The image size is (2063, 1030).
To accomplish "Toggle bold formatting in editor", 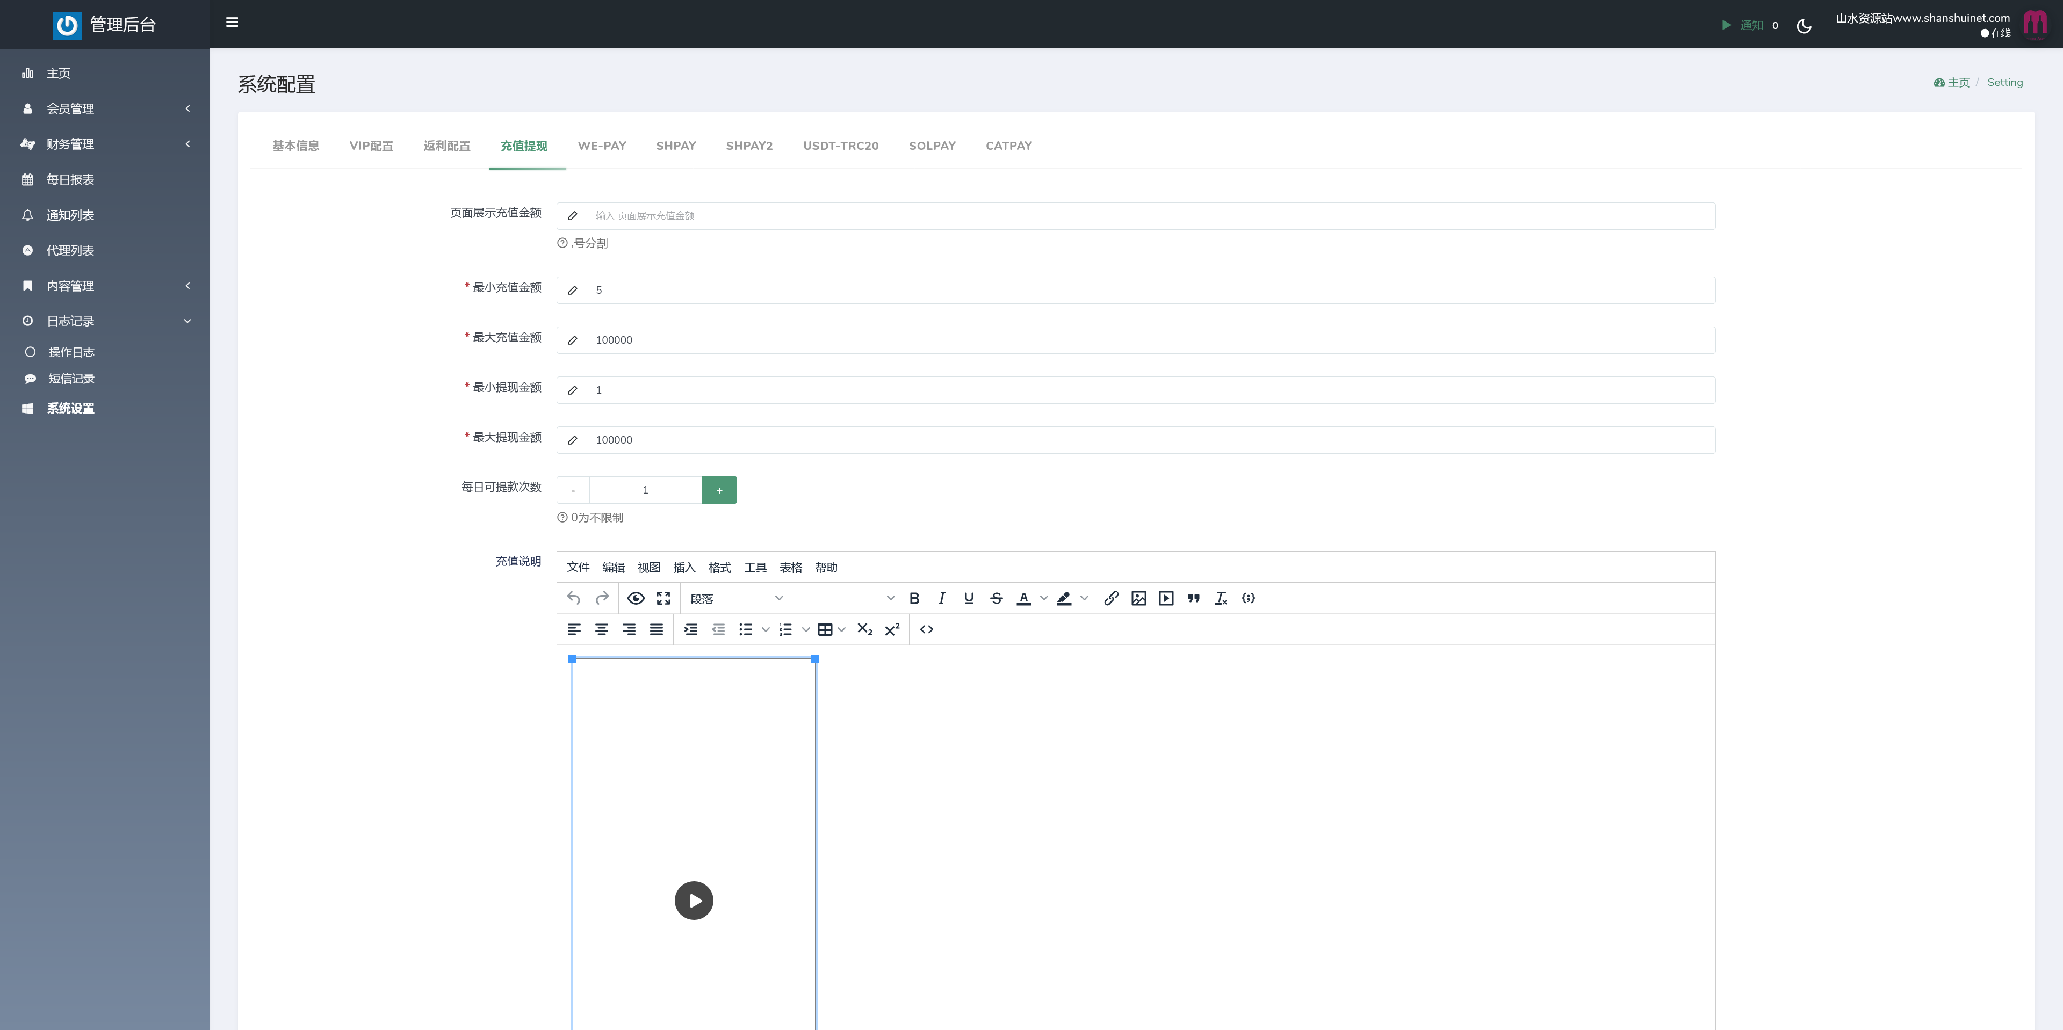I will point(914,598).
